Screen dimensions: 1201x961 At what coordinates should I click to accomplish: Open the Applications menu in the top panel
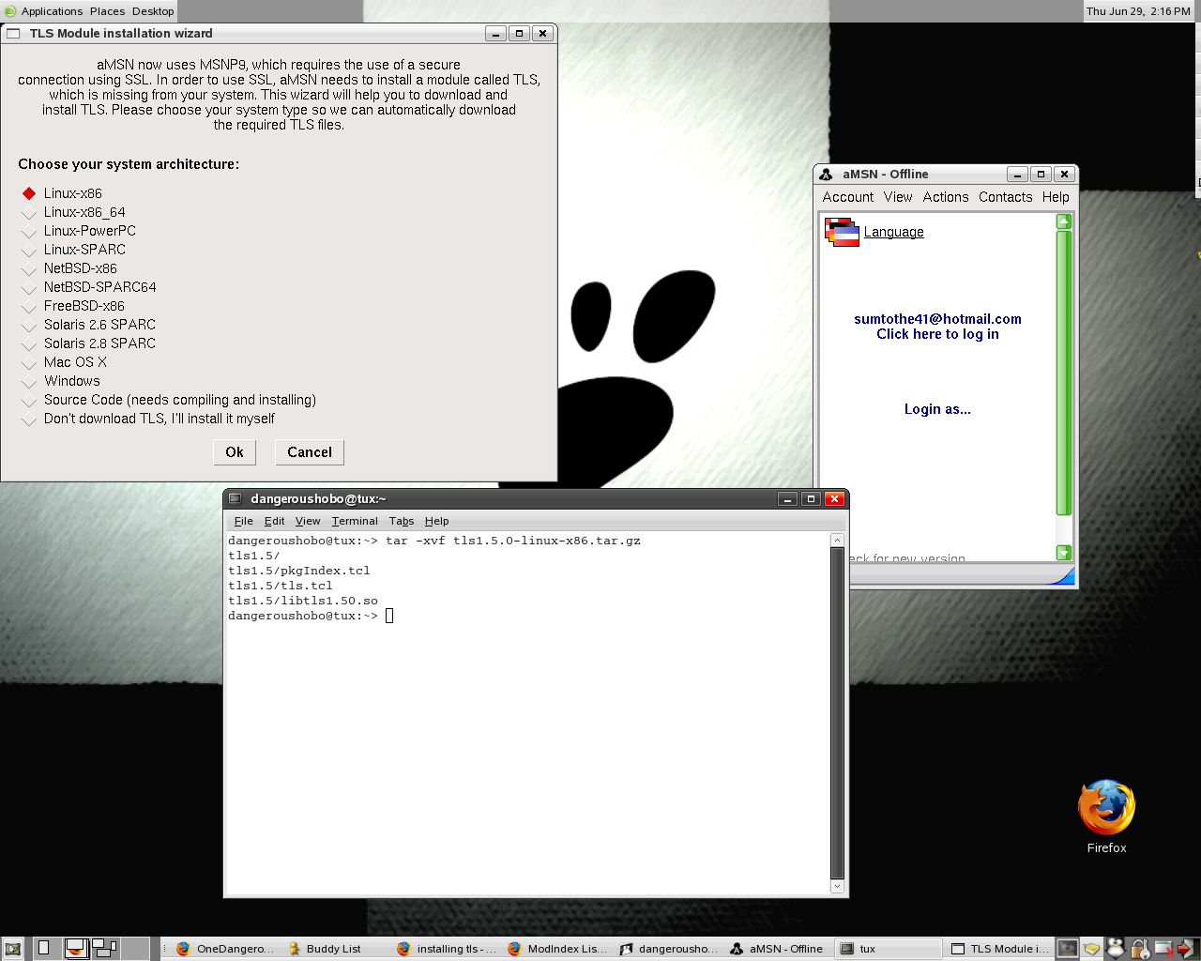click(x=52, y=11)
